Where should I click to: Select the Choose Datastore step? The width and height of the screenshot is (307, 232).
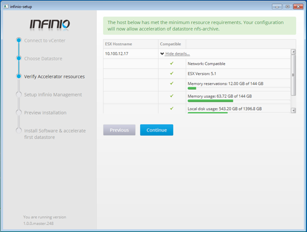click(43, 58)
